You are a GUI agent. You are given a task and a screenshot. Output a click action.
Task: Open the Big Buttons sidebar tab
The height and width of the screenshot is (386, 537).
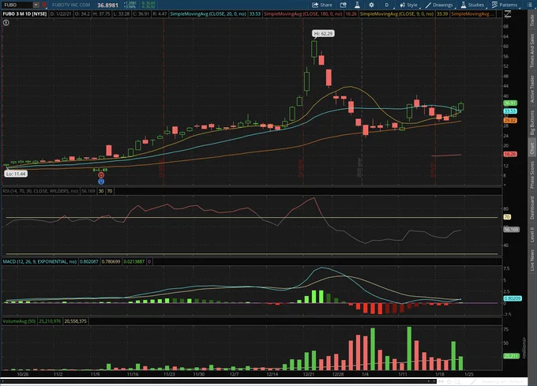(x=532, y=122)
